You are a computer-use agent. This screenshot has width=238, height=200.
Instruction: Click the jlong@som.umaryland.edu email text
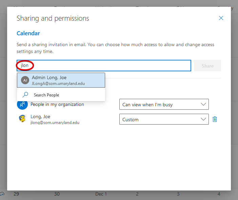tap(55, 123)
